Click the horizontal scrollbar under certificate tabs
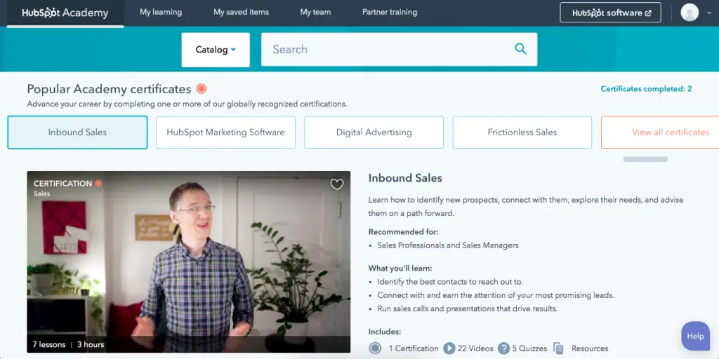Viewport: 719px width, 359px height. tap(645, 159)
